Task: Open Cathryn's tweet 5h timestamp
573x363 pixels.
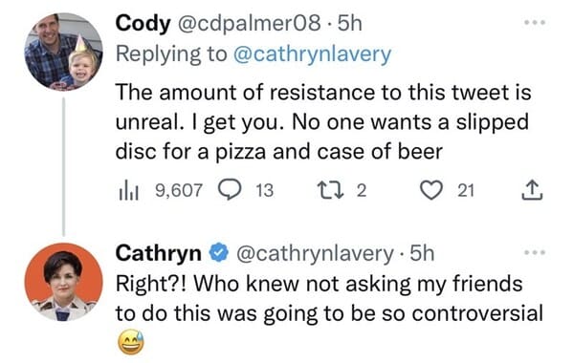Action: click(x=422, y=253)
